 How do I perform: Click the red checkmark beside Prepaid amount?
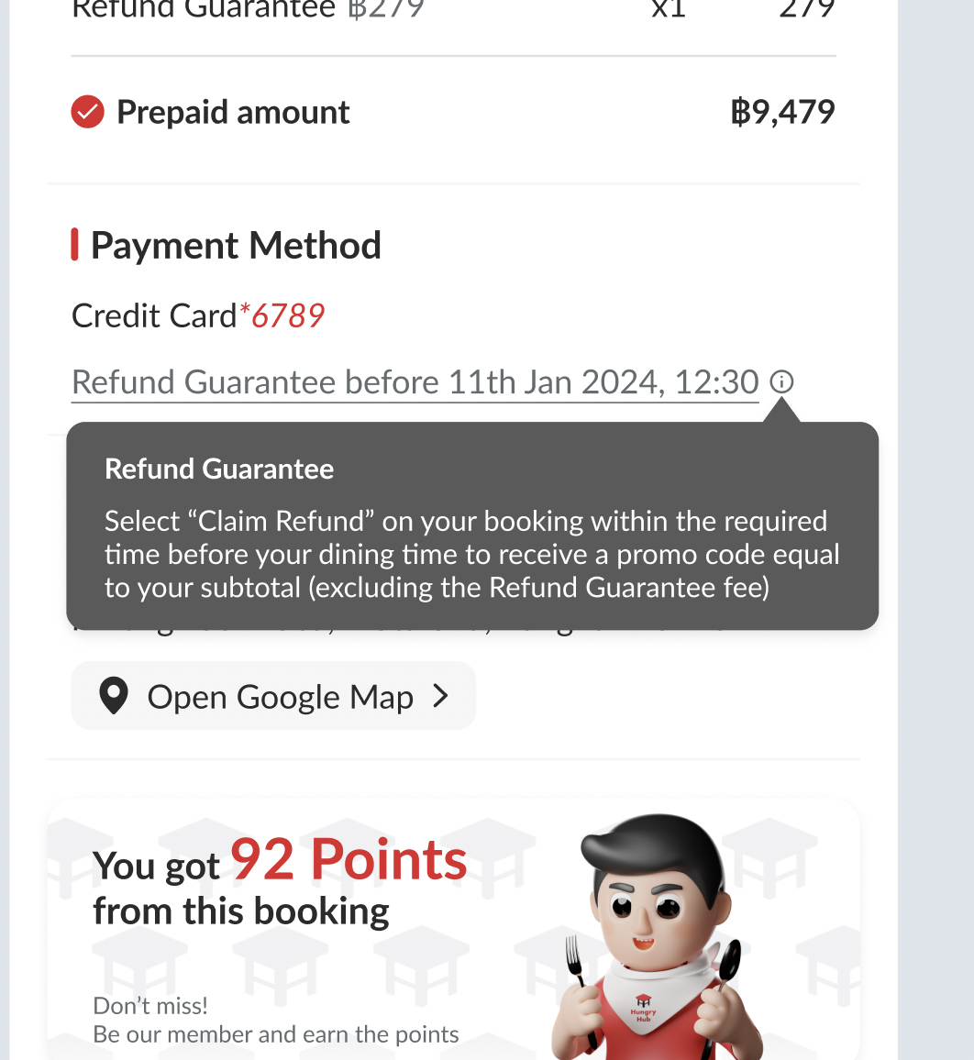87,113
